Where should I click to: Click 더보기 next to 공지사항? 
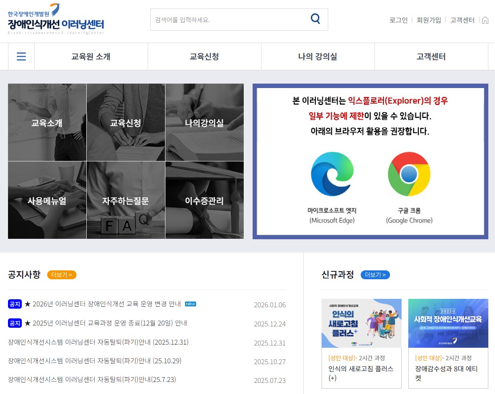point(61,275)
